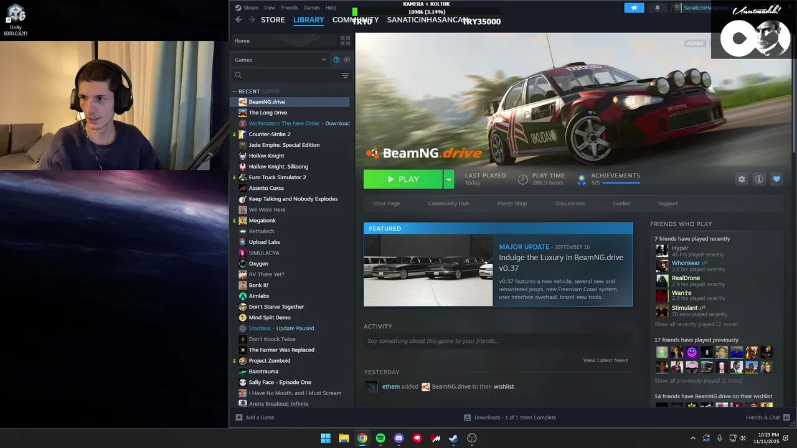
Task: Go back with the Steam back arrow
Action: [238, 20]
